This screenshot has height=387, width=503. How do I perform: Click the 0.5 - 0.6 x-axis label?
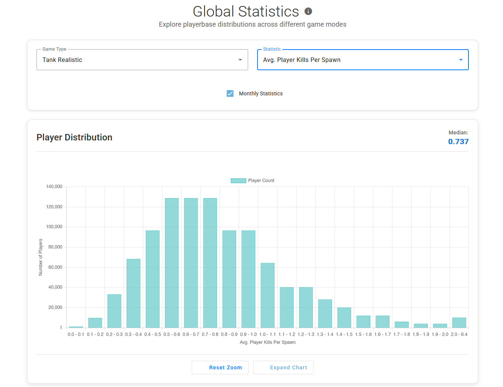(172, 334)
